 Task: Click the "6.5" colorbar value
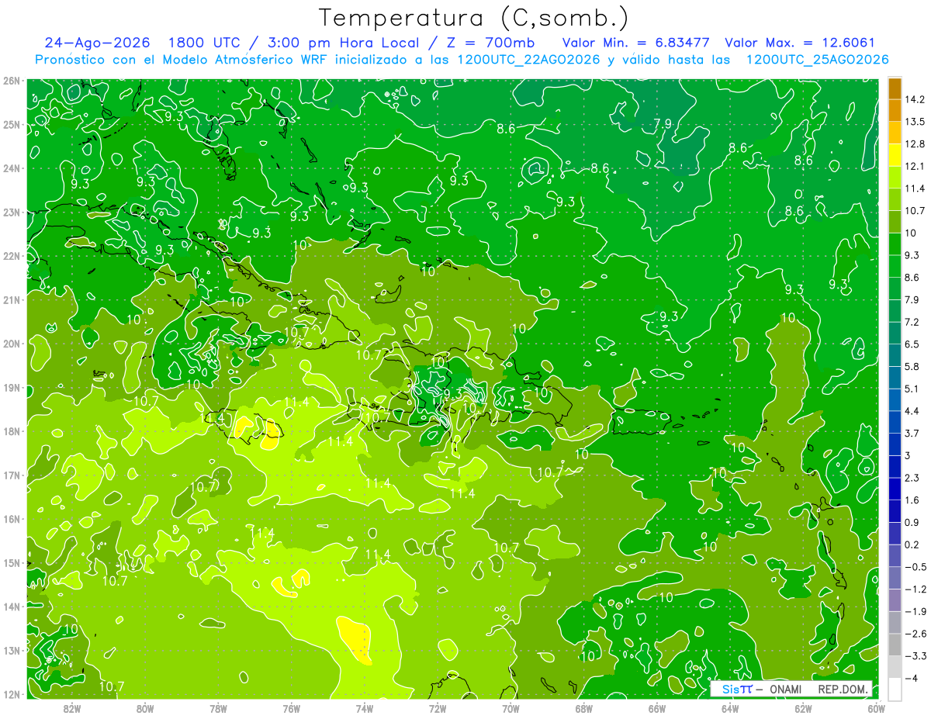coord(912,344)
